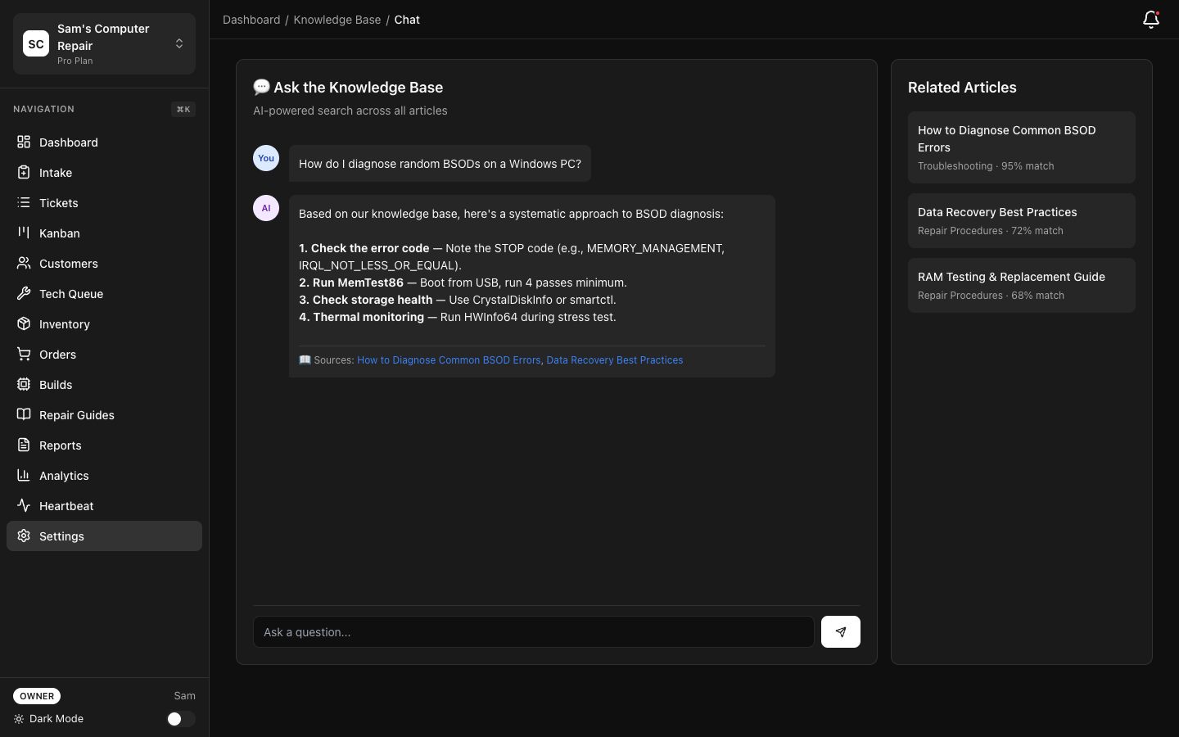
Task: Expand the account selector chevron
Action: tap(178, 43)
